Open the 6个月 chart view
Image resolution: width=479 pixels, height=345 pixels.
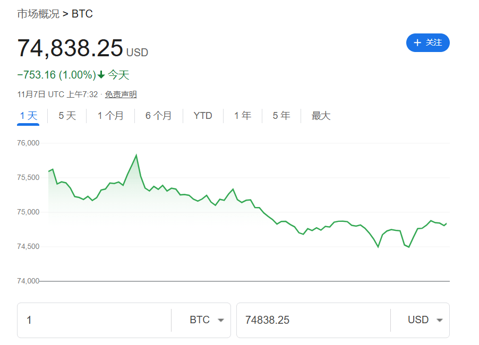(x=158, y=115)
